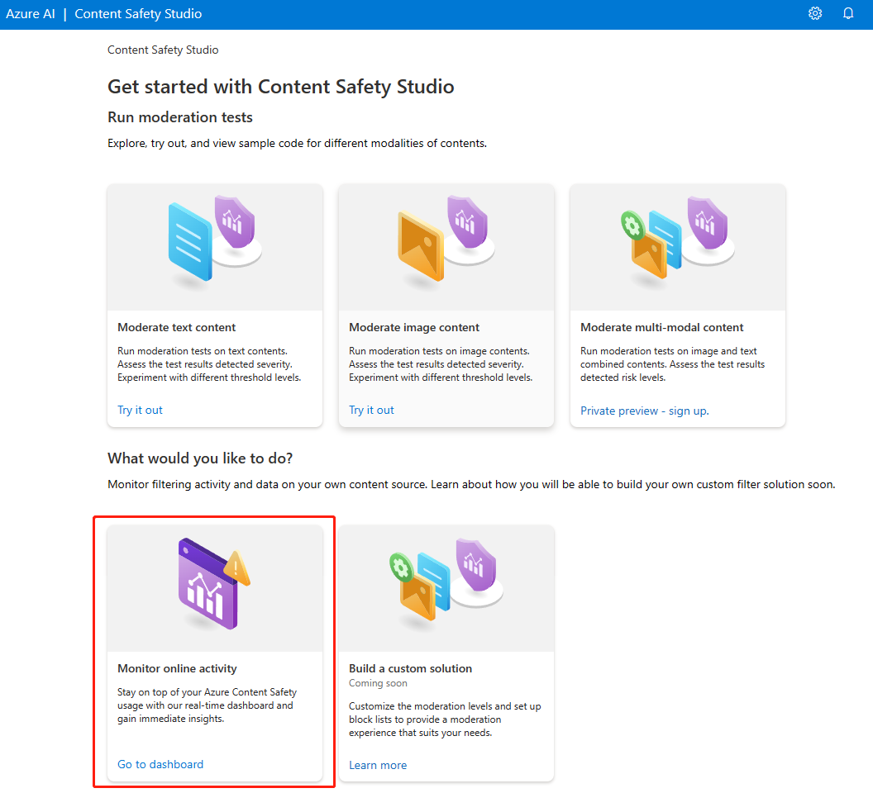Click the Azure AI header title
This screenshot has width=873, height=793.
point(30,14)
